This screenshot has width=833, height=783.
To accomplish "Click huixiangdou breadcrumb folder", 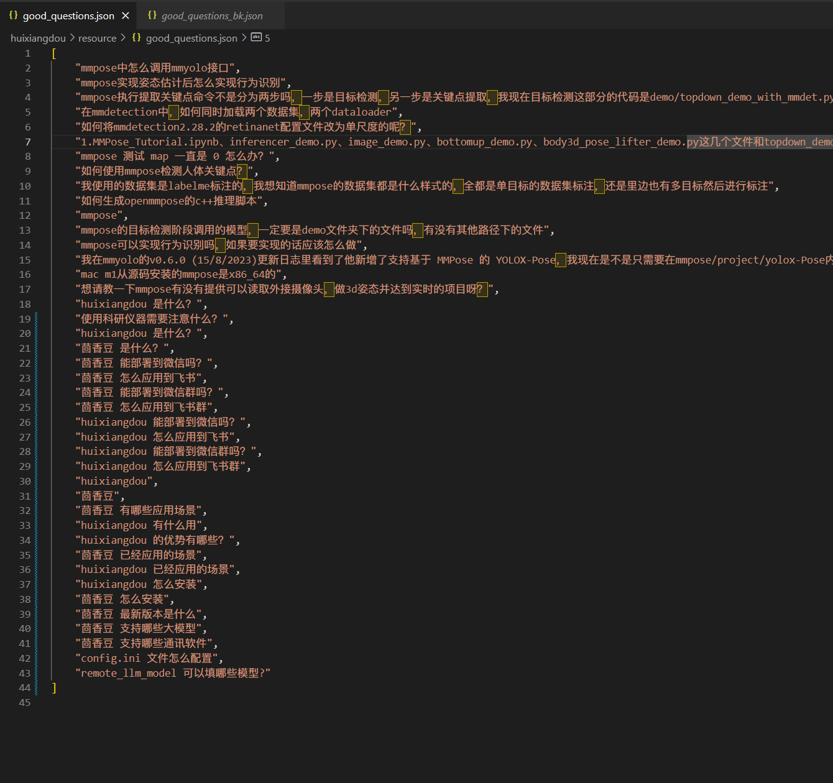I will click(38, 38).
